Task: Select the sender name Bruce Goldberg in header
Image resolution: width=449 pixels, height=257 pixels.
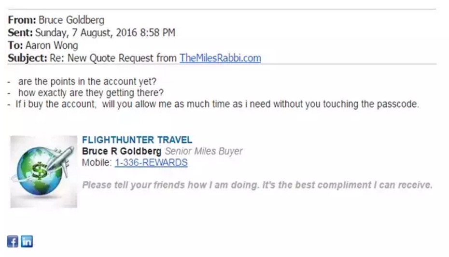Action: pos(71,20)
